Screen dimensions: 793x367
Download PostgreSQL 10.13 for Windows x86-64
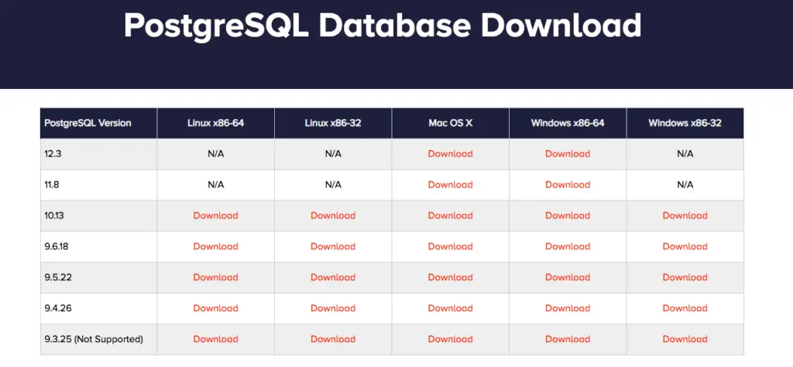tap(568, 215)
